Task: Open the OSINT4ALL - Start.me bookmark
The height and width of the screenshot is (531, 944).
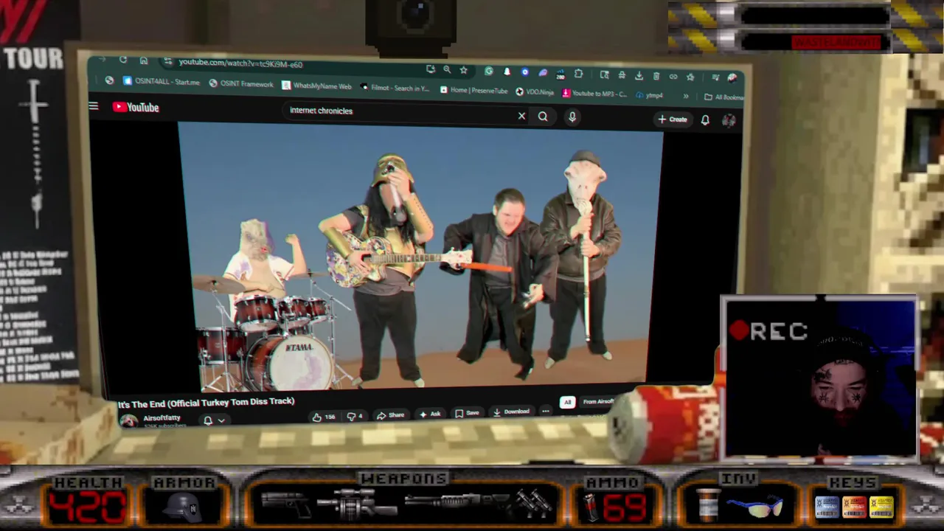Action: (x=161, y=82)
